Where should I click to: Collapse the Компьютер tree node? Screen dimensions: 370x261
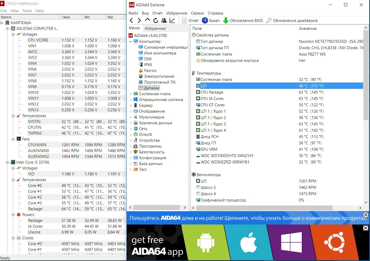coord(130,42)
